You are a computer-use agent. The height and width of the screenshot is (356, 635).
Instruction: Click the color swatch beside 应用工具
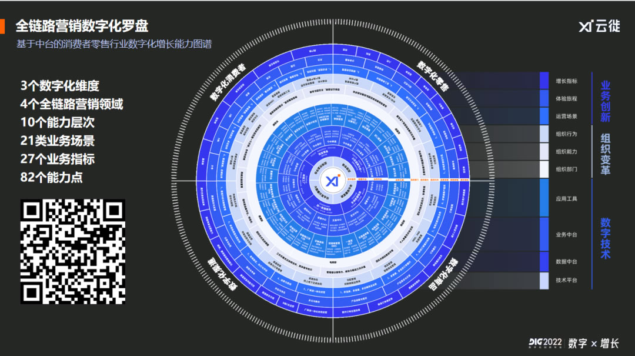click(x=544, y=198)
